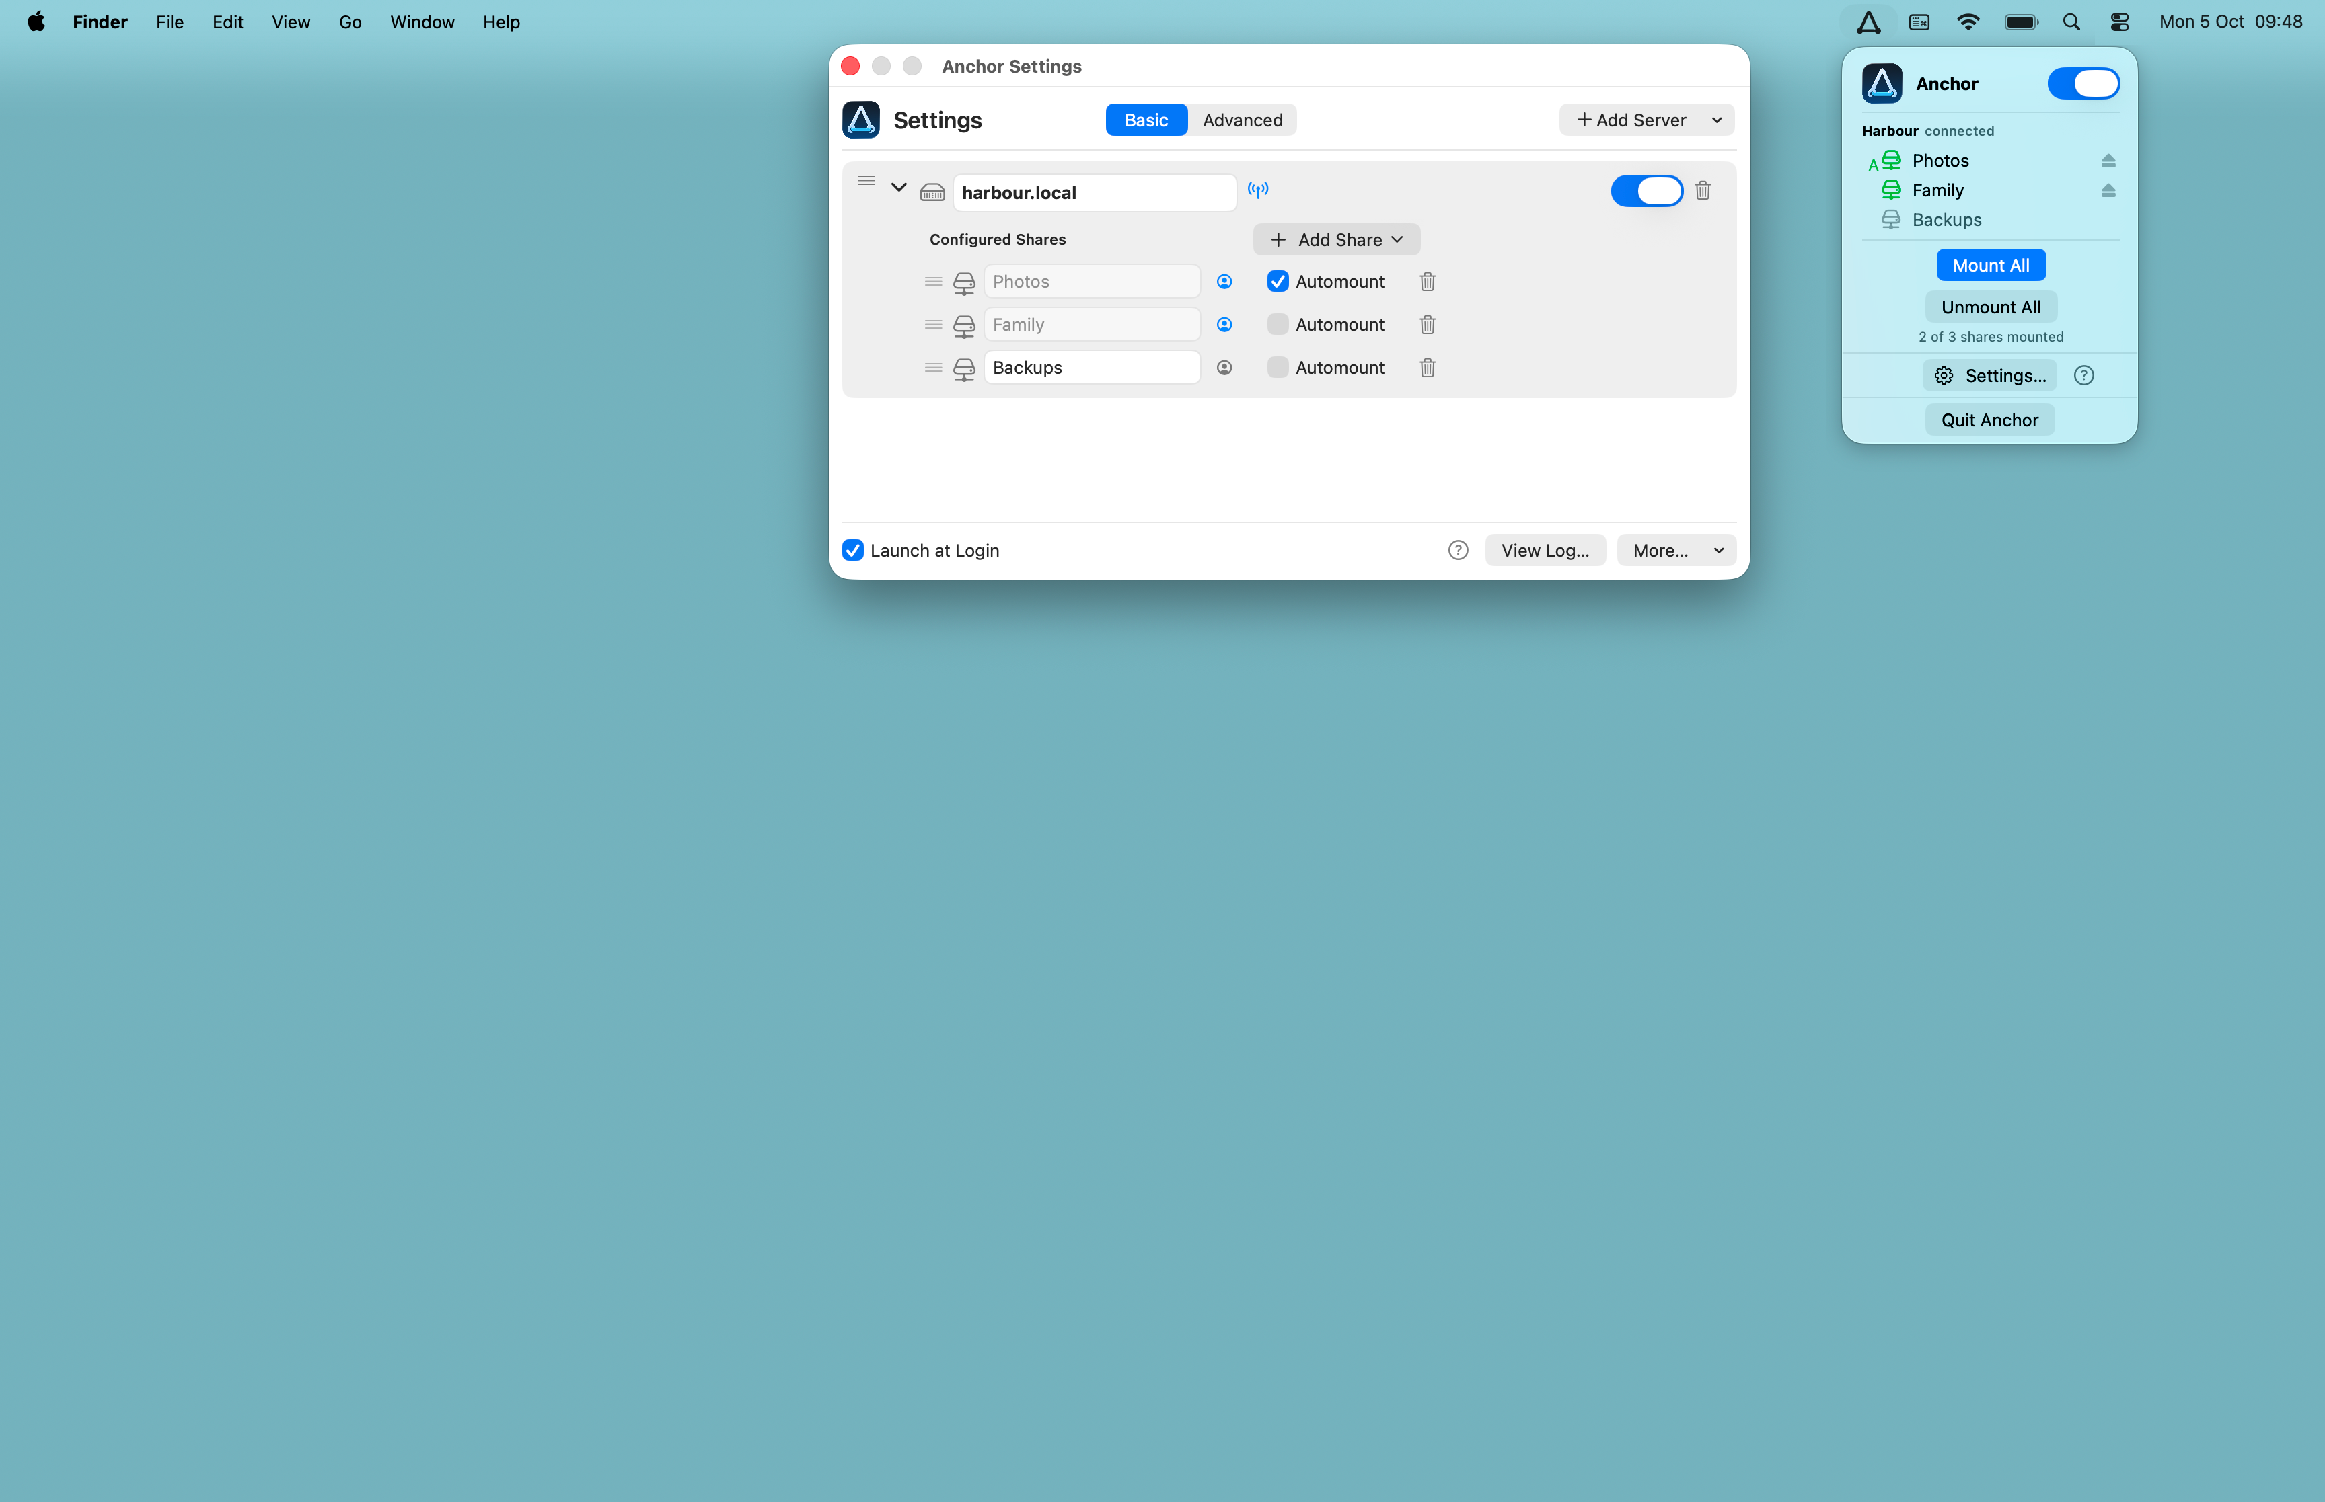Open Settings... from the Anchor popover
This screenshot has height=1502, width=2325.
click(1989, 375)
